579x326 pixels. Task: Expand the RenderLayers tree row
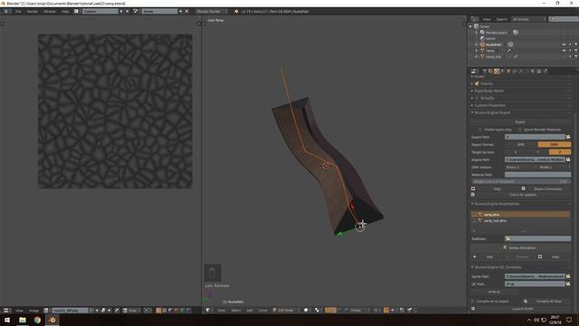[x=477, y=33]
